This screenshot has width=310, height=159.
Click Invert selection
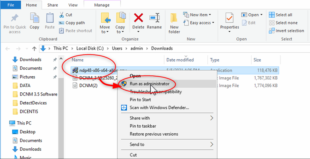(x=287, y=31)
